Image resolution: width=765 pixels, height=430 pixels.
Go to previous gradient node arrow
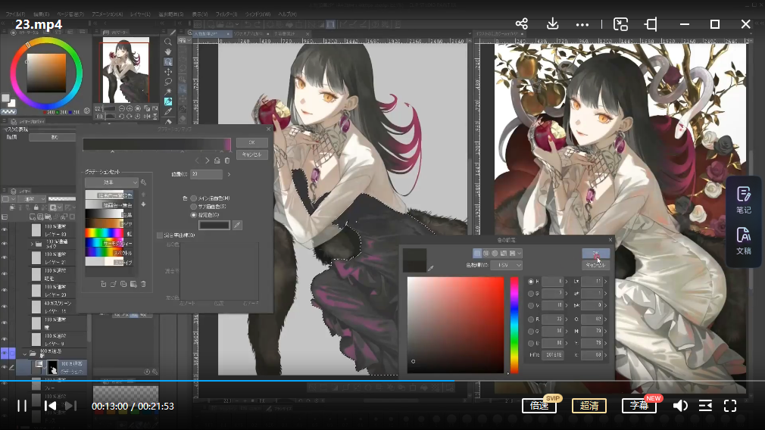197,160
